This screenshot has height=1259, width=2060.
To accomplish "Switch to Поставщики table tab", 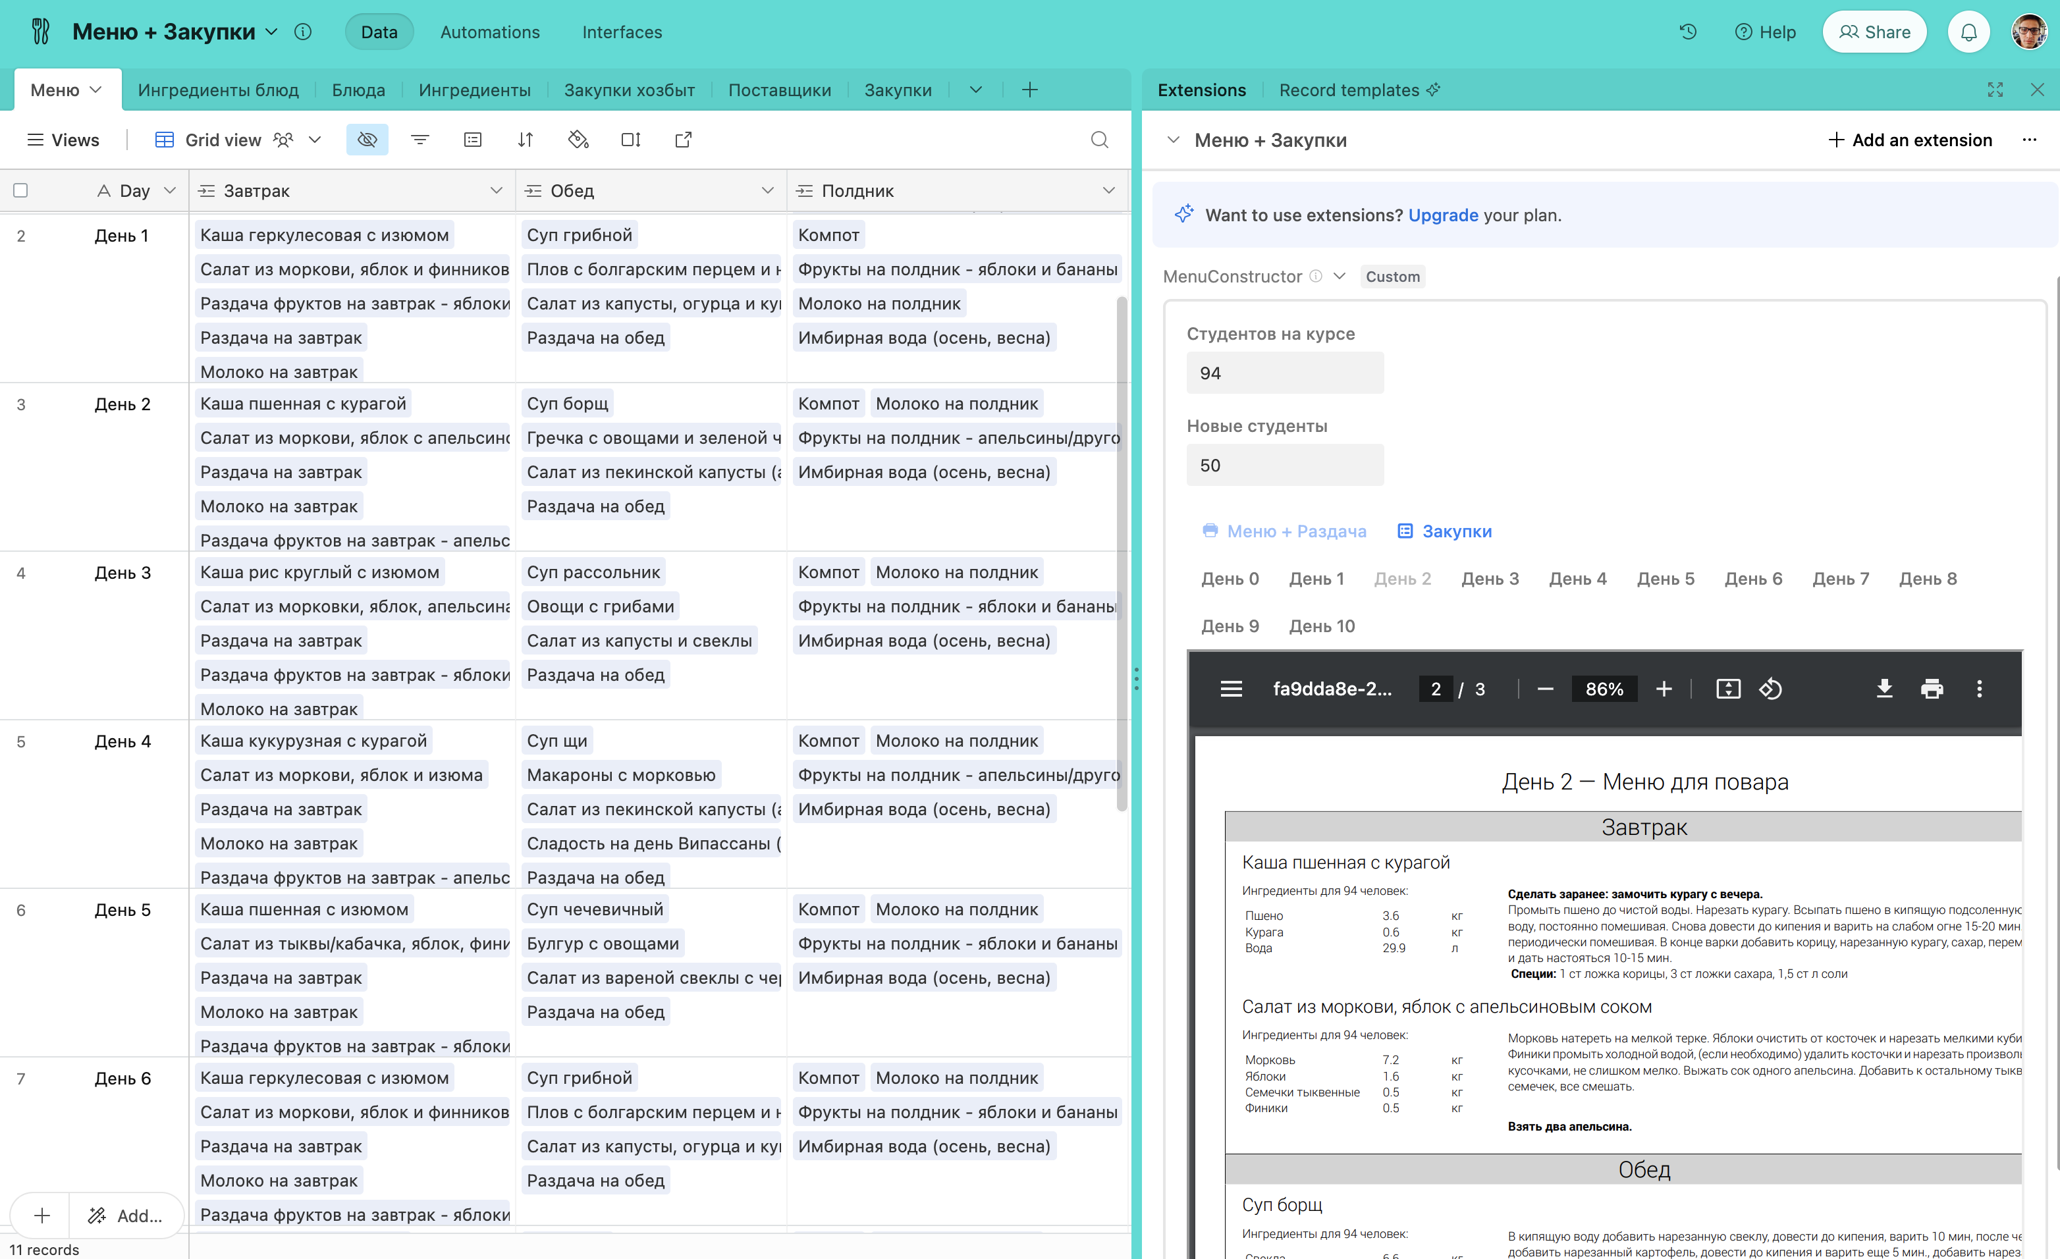I will tap(779, 90).
